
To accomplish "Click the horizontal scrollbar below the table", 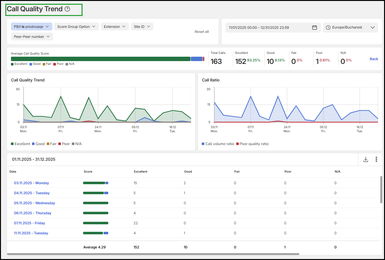I will tap(153, 254).
